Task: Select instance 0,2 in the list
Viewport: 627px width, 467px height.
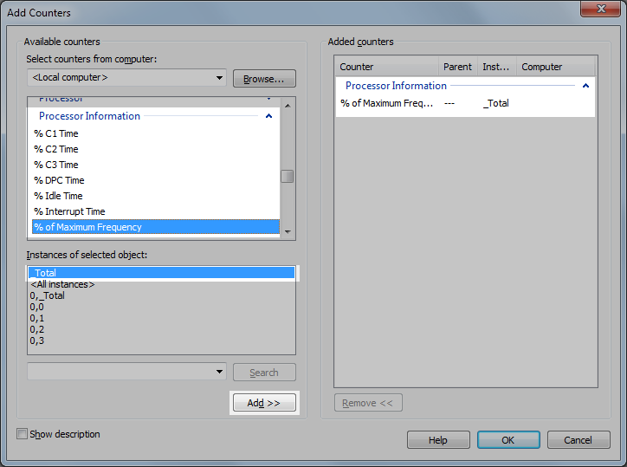Action: [36, 329]
